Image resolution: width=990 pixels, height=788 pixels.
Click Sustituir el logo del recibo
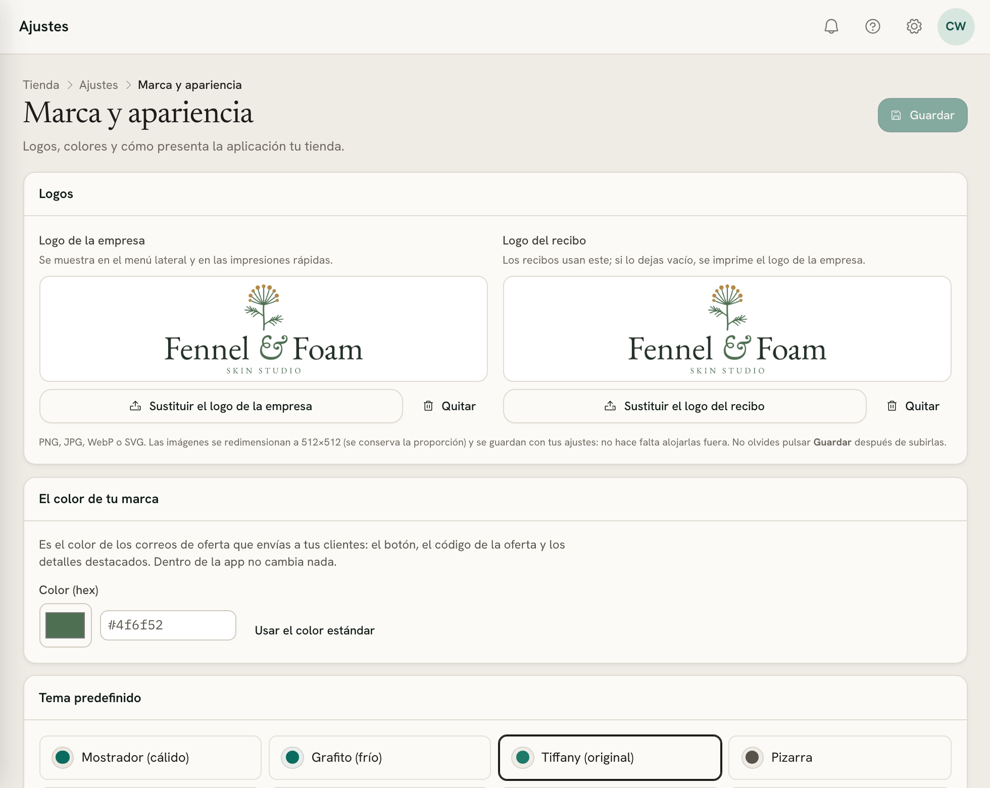click(x=684, y=406)
